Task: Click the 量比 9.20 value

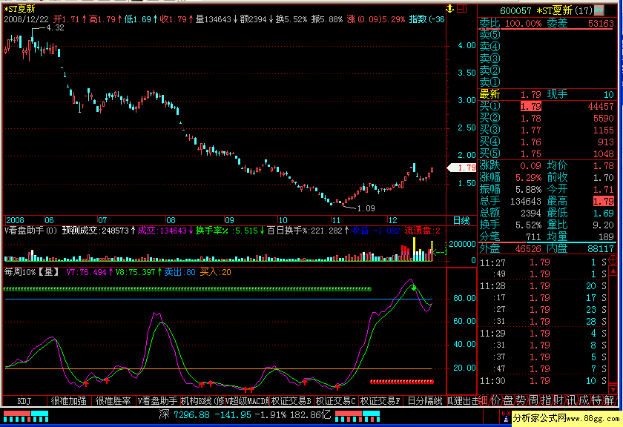Action: click(604, 225)
